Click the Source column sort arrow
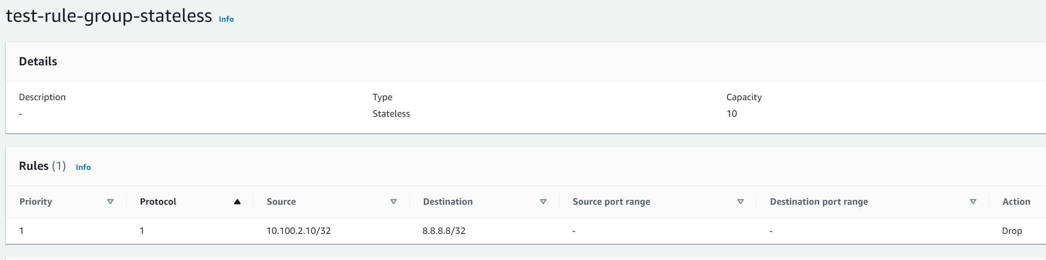 [x=394, y=202]
